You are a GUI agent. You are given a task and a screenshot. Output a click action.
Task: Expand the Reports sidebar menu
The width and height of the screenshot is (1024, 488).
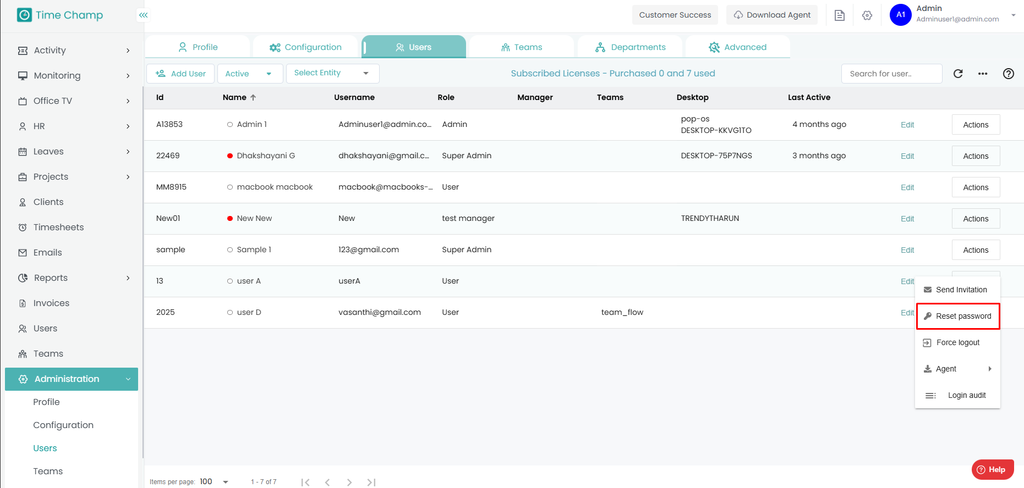74,278
